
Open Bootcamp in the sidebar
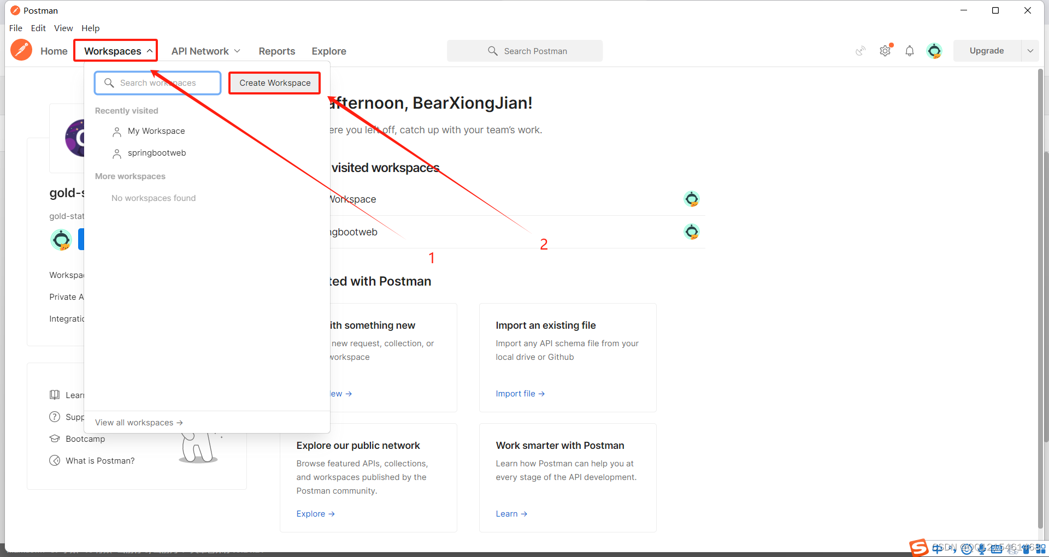point(85,439)
